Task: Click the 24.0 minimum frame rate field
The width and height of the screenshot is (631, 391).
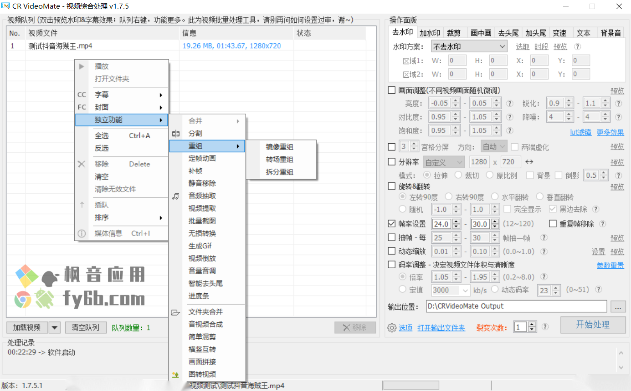Action: point(441,224)
